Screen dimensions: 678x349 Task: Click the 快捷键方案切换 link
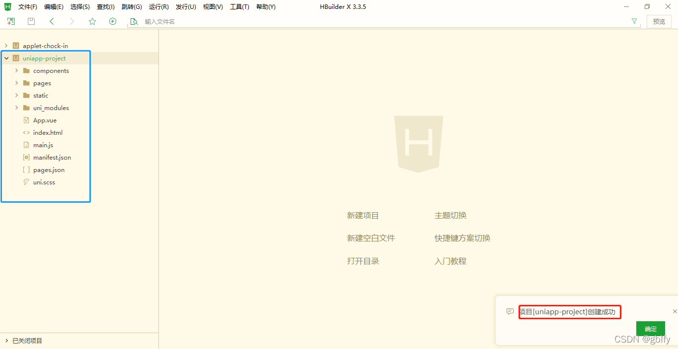[462, 238]
